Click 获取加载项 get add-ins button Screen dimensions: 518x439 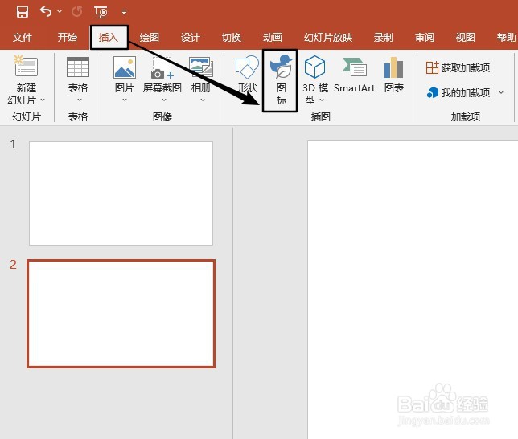tap(458, 68)
